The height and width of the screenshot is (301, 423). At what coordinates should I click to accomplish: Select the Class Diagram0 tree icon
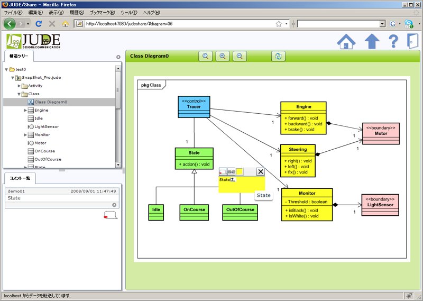coord(31,102)
